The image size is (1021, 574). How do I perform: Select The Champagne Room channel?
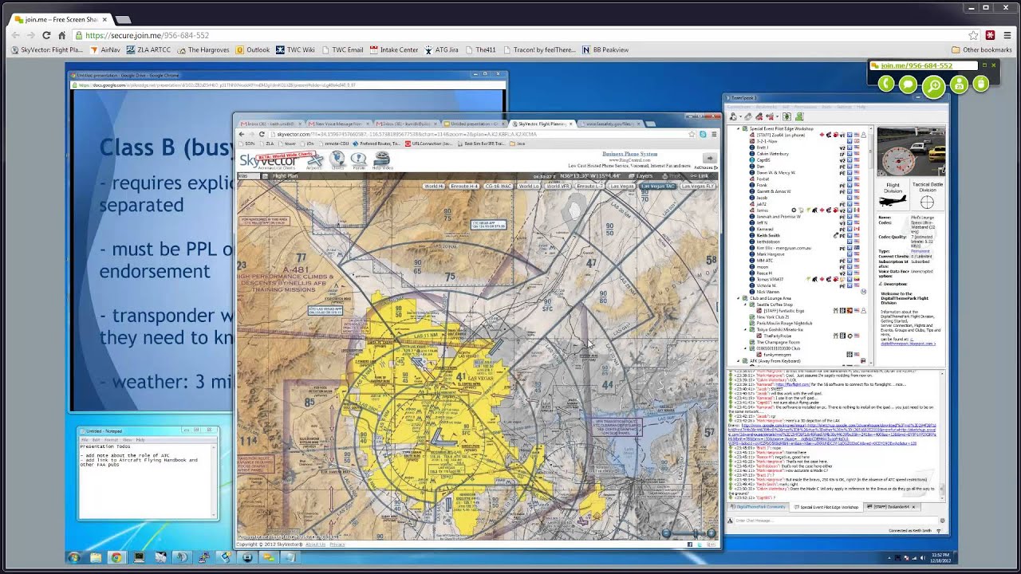pos(776,342)
